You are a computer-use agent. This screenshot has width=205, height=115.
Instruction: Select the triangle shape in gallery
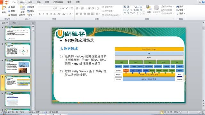pyautogui.click(x=128, y=10)
